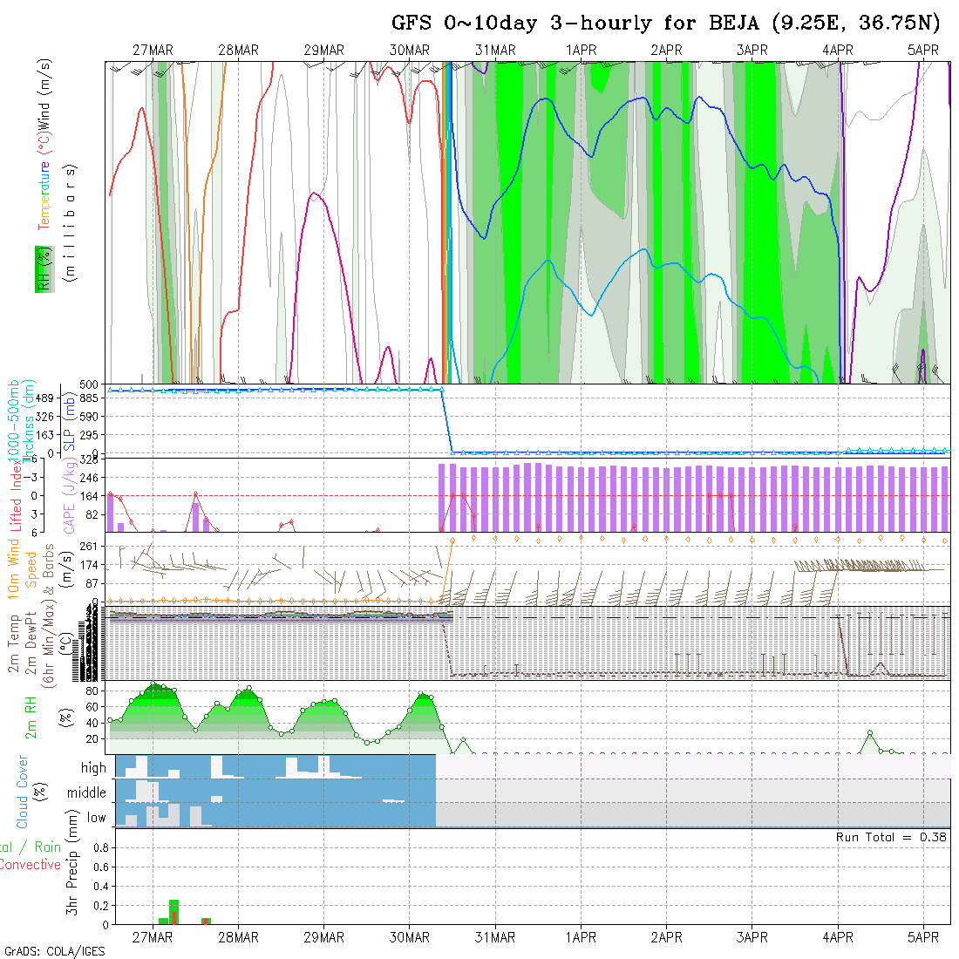This screenshot has height=959, width=959.
Task: Select the high cloud cover row label
Action: coord(93,768)
